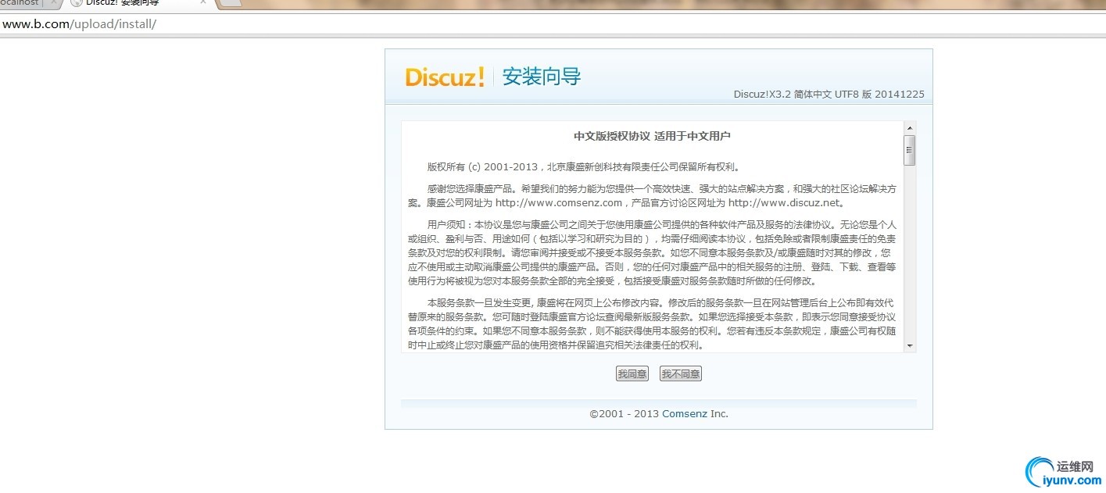Click the license scrollbar down arrow
The image size is (1106, 493).
click(910, 345)
